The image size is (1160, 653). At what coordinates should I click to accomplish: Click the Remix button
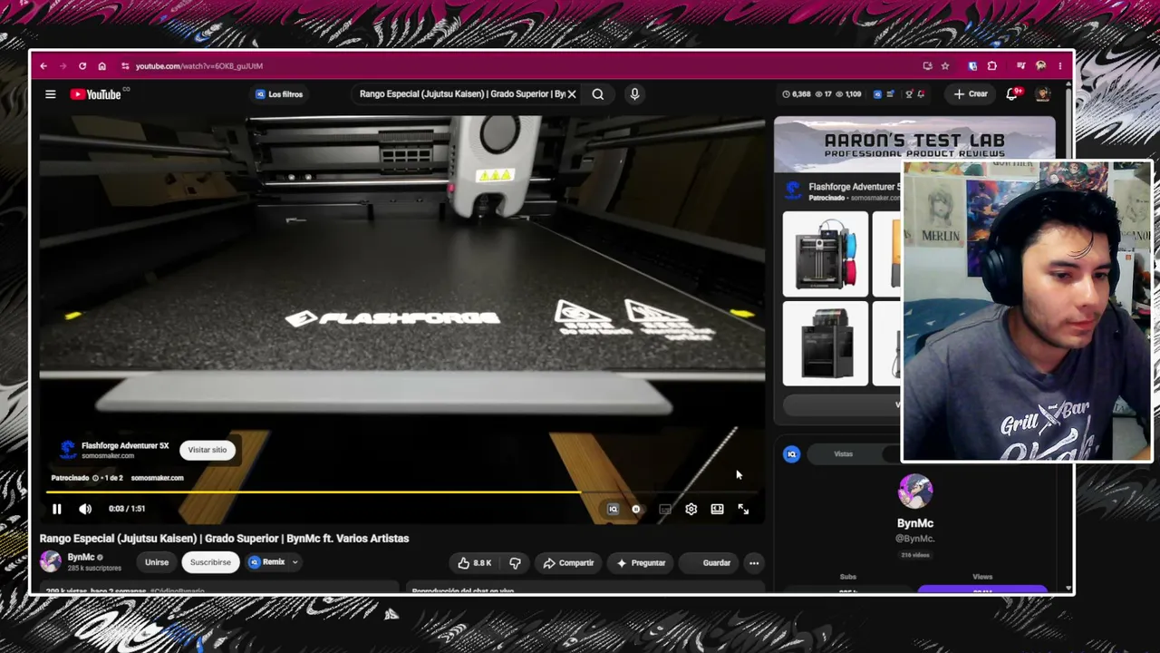267,562
